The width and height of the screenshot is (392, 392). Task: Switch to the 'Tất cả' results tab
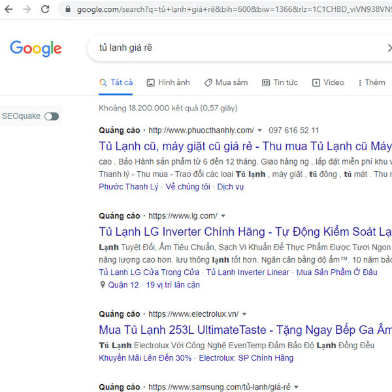point(116,82)
